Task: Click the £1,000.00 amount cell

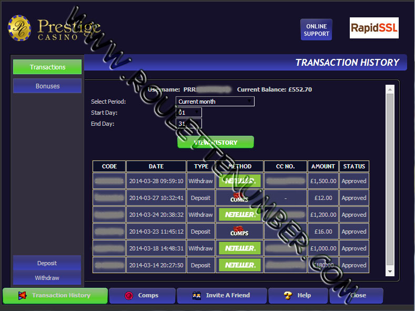Action: (x=323, y=248)
